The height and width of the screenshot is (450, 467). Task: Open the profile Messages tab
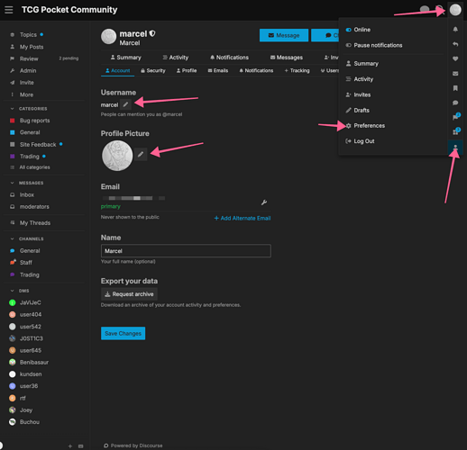coord(287,58)
